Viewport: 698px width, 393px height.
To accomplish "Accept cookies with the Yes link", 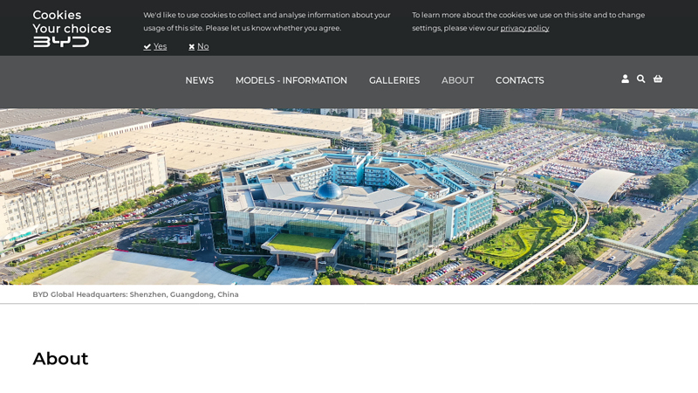I will 160,46.
